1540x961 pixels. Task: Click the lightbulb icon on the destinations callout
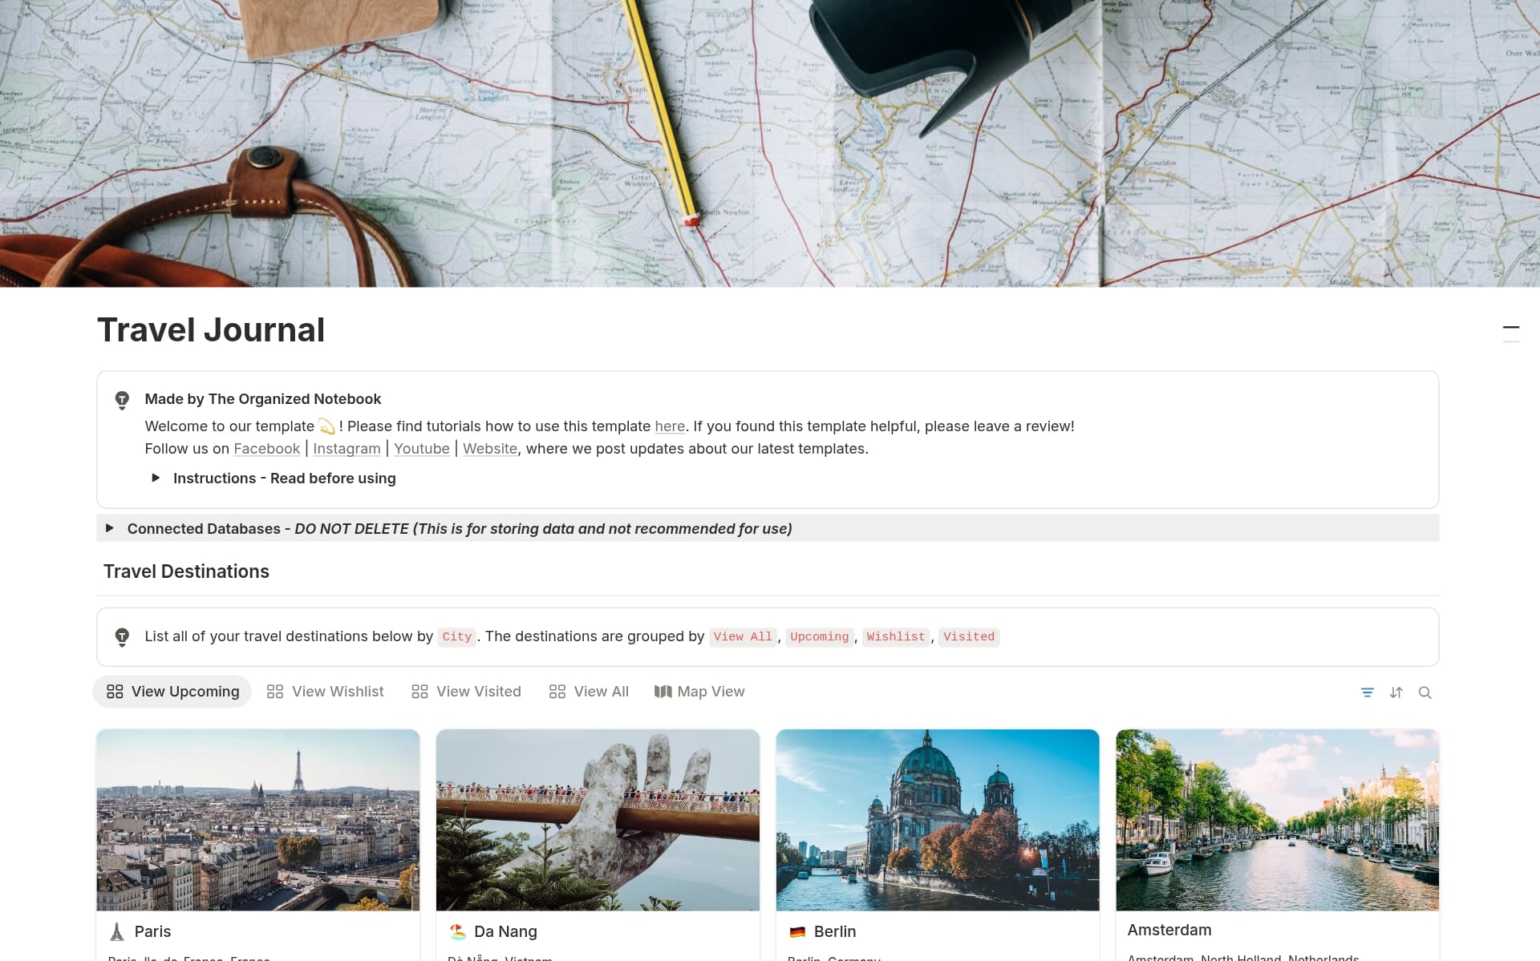[122, 636]
